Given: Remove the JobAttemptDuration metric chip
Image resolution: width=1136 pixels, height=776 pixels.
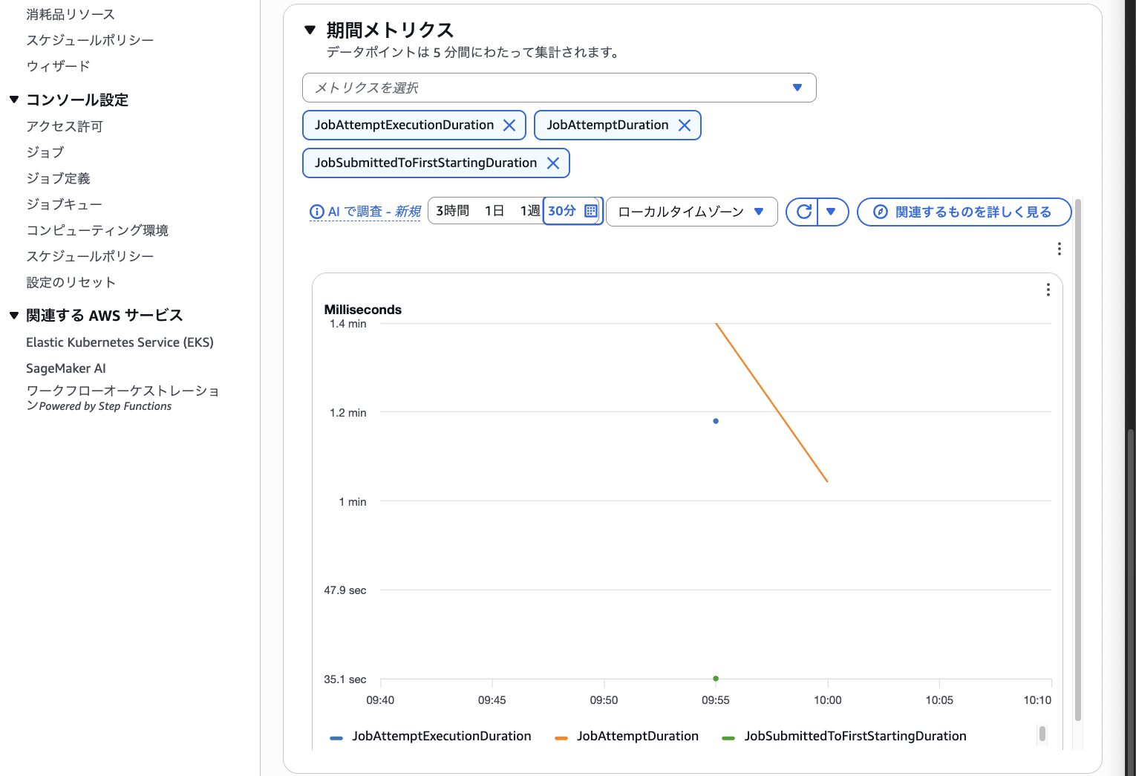Looking at the screenshot, I should click(x=685, y=125).
